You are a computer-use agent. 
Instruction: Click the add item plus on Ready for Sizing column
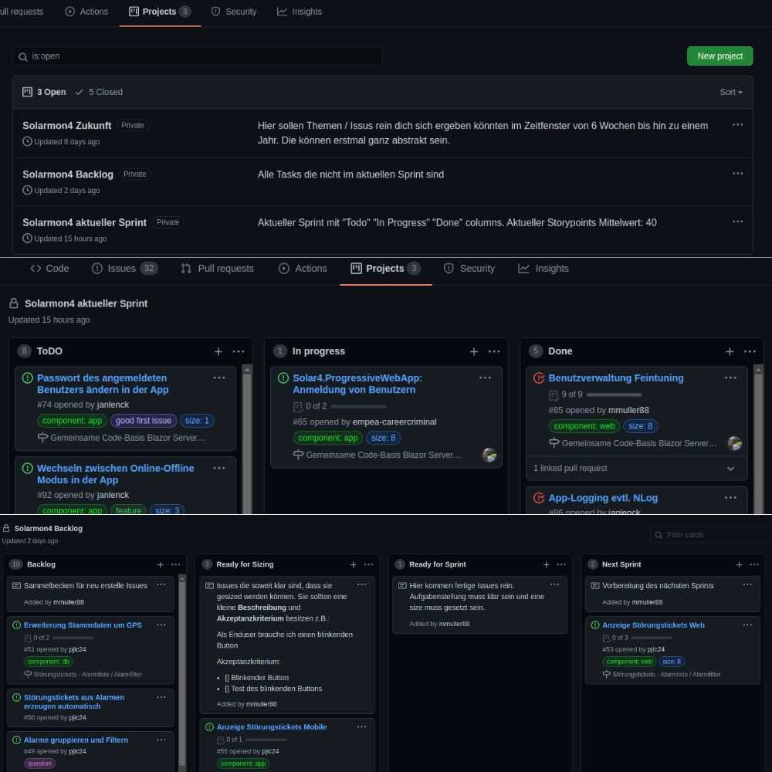point(353,564)
